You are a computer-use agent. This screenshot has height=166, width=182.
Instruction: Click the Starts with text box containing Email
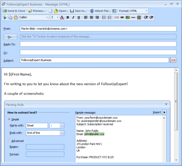click(37, 125)
